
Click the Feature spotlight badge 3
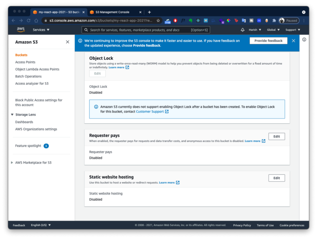point(46,146)
